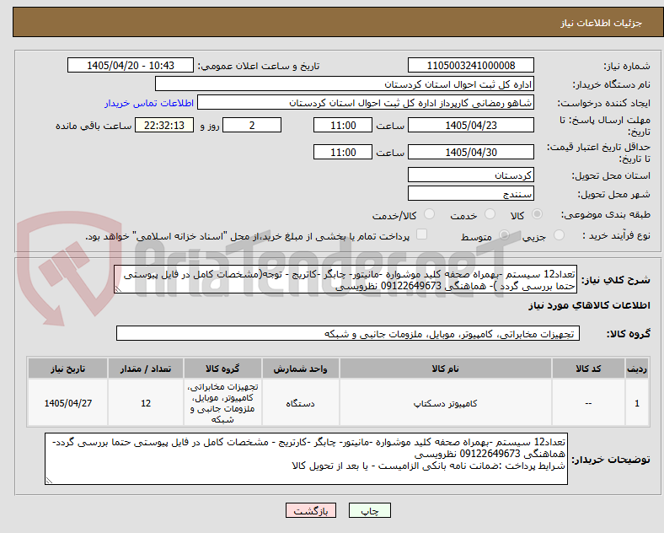Click the buyer organization name field

click(345, 83)
